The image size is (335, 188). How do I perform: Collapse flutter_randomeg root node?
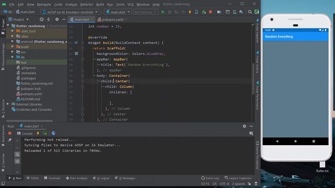tap(8, 26)
